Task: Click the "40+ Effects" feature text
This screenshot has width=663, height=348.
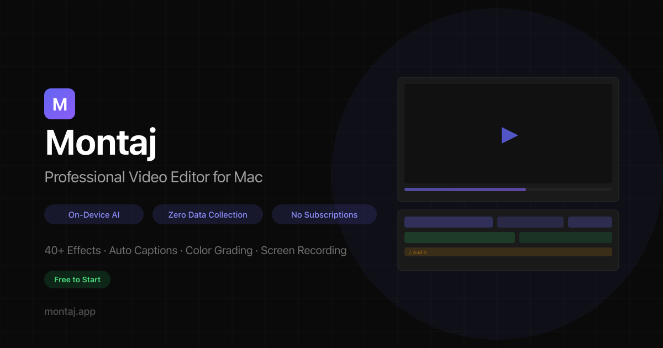Action: pos(72,250)
